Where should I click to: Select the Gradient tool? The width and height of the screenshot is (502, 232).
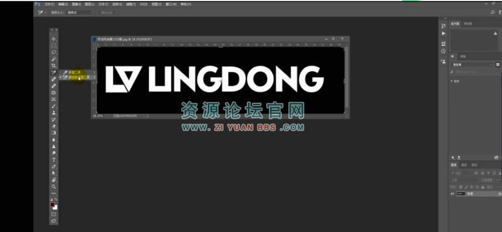coord(53,133)
